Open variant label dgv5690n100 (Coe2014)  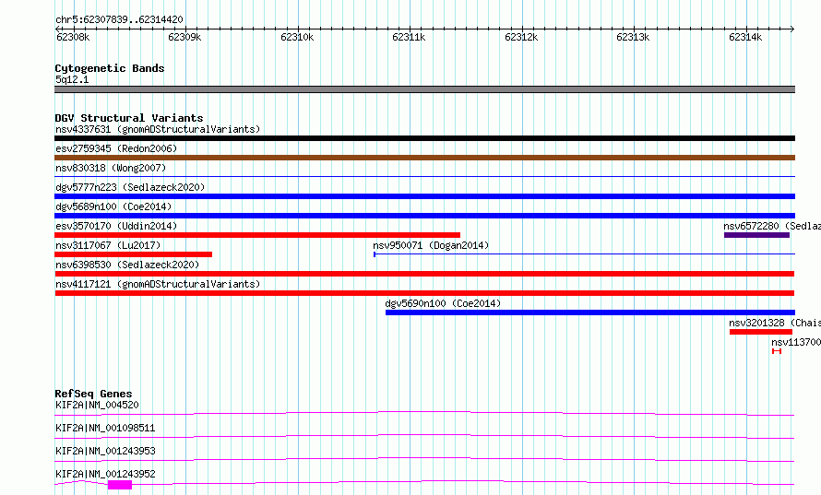coord(443,303)
